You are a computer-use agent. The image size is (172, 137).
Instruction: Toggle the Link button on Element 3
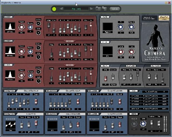(x=70, y=65)
